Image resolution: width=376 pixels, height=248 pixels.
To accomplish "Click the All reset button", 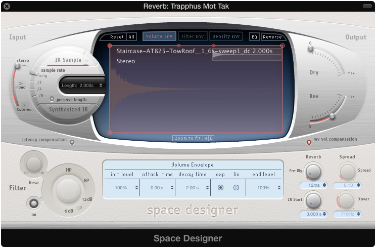I will pos(131,37).
